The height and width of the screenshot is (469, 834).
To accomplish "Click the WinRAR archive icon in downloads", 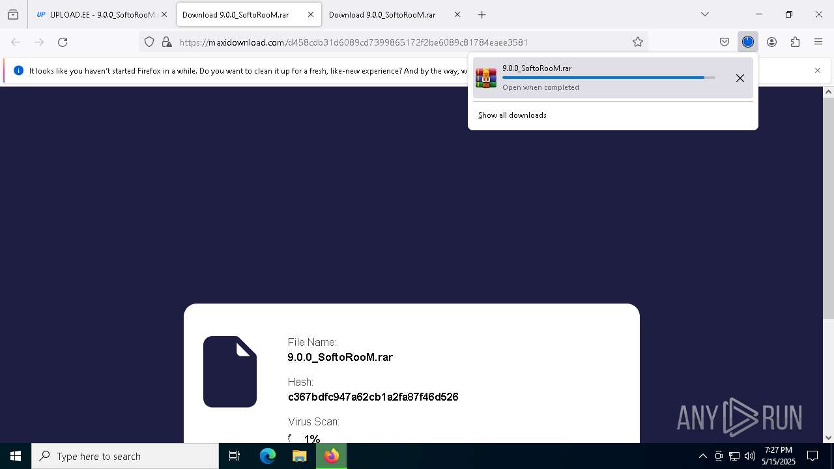I will [x=486, y=78].
